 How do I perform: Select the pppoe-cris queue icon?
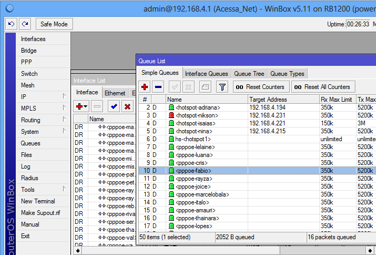171,163
